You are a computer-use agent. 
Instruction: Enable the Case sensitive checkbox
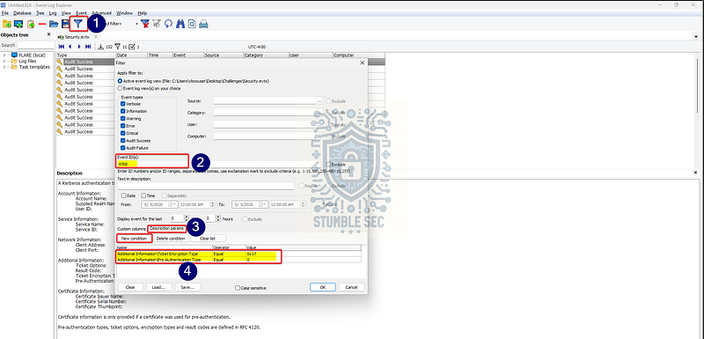(238, 288)
